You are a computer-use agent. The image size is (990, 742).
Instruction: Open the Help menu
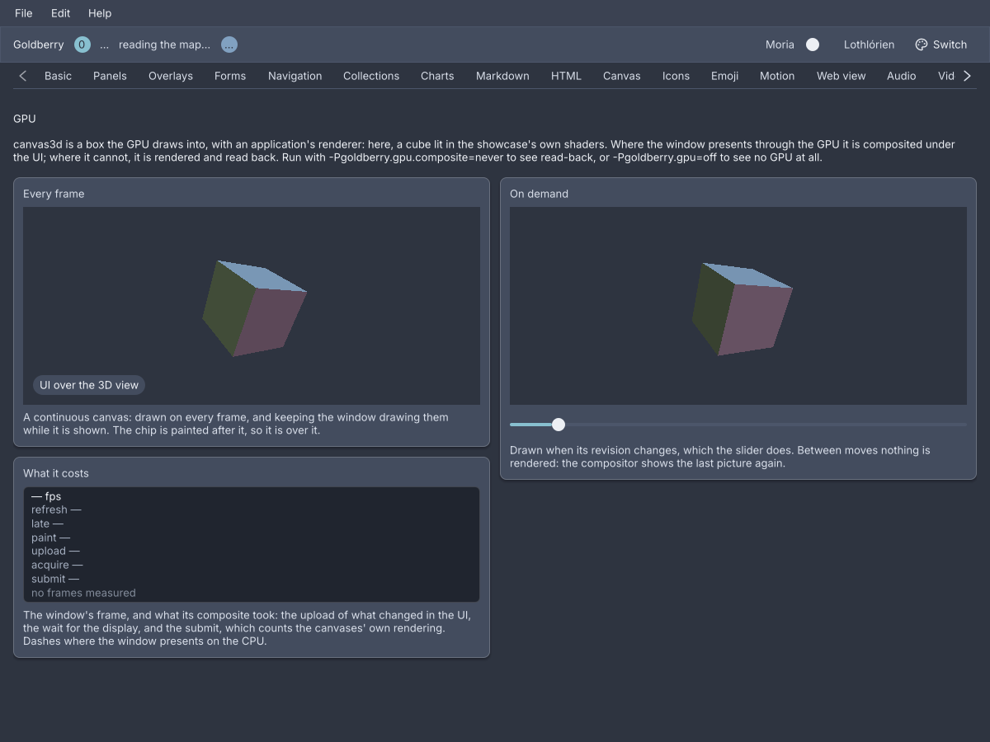[x=100, y=13]
